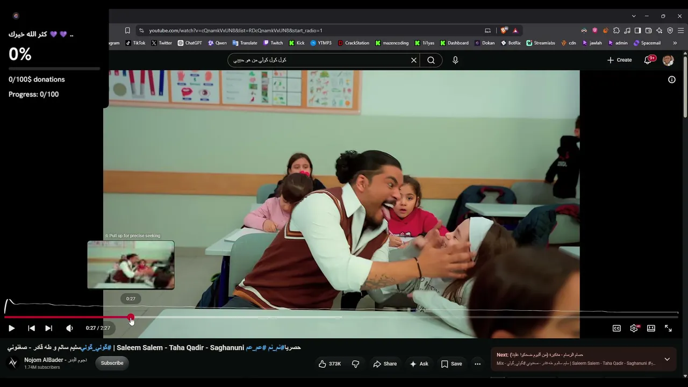Open the Kick bookmark
The height and width of the screenshot is (387, 688).
297,43
